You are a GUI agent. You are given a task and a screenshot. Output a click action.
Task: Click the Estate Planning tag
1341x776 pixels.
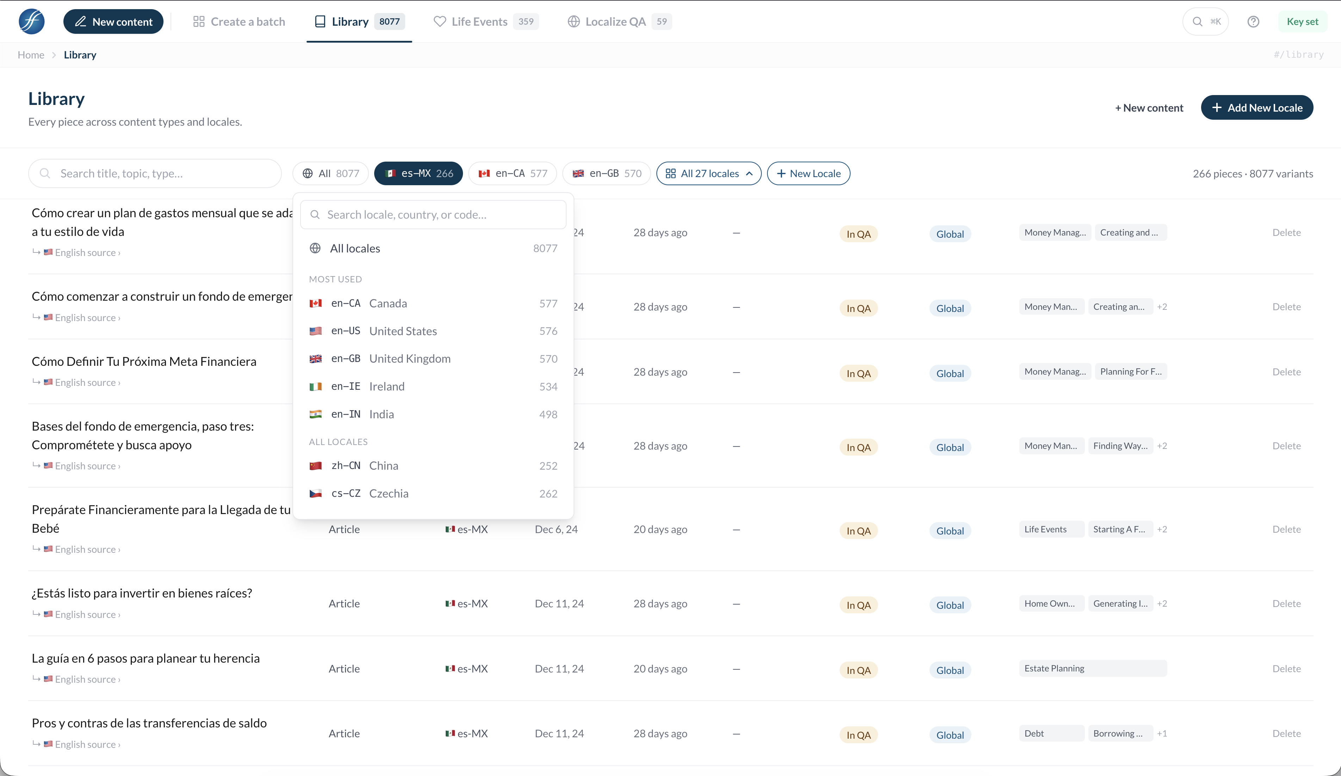tap(1093, 669)
